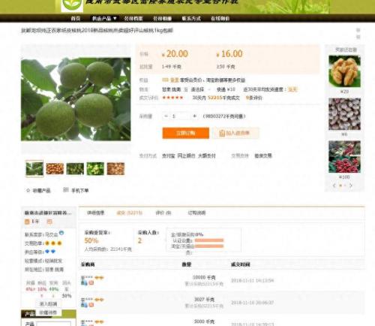Click the ¥20.00 price text
The height and width of the screenshot is (326, 375).
[175, 54]
